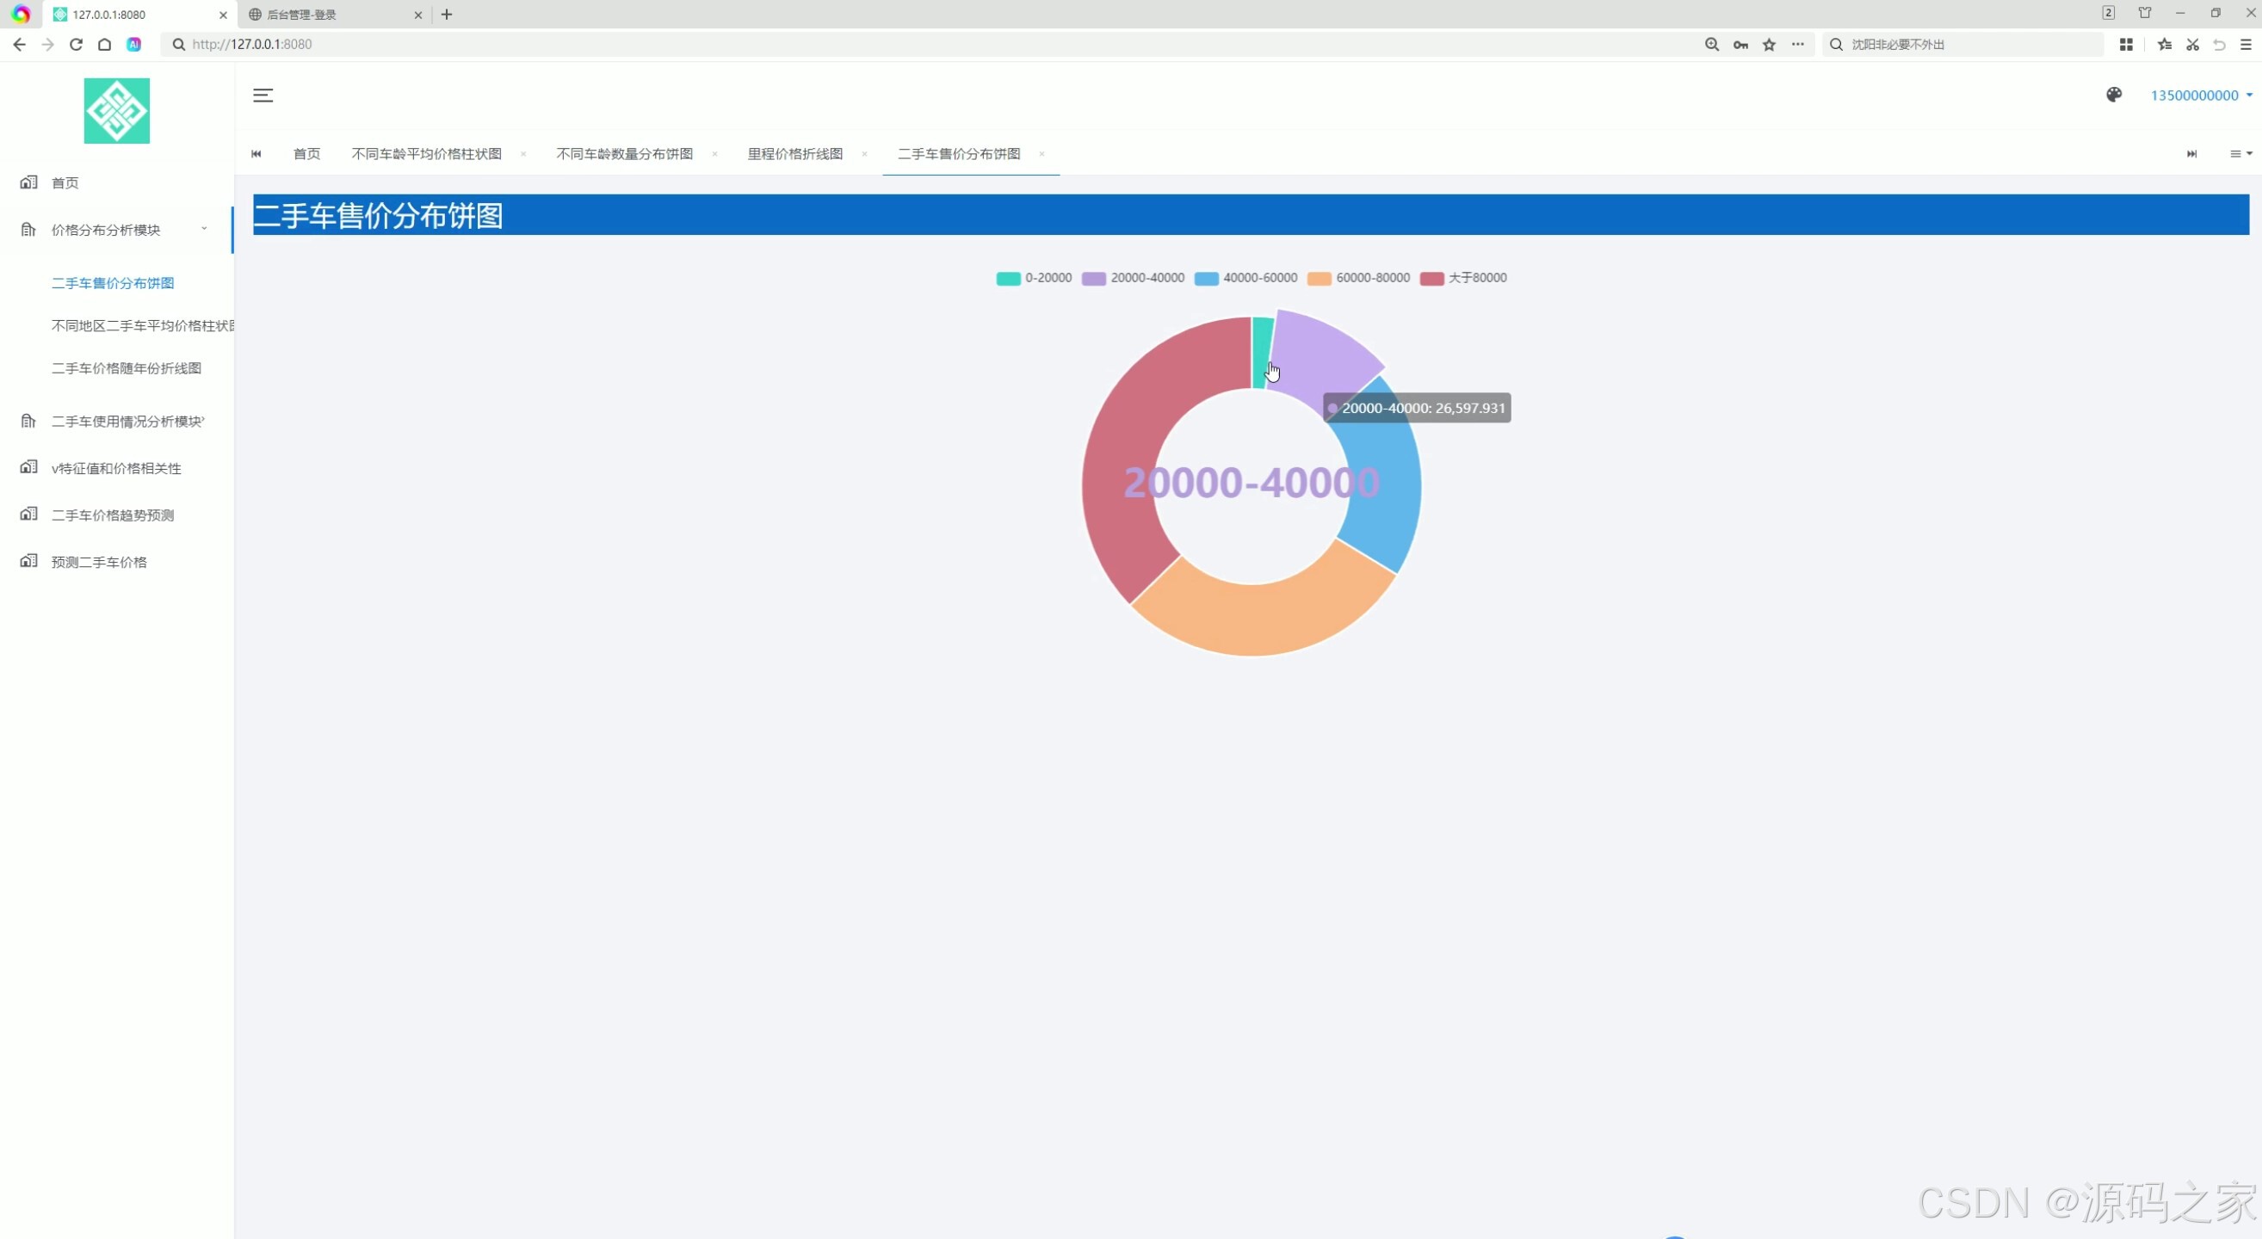
Task: Toggle the 0-20000 legend series
Action: (x=1034, y=278)
